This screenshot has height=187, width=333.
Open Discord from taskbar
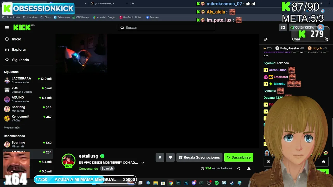click(x=194, y=183)
